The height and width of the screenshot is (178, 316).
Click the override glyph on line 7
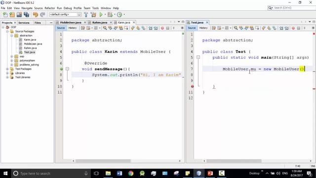[61, 69]
